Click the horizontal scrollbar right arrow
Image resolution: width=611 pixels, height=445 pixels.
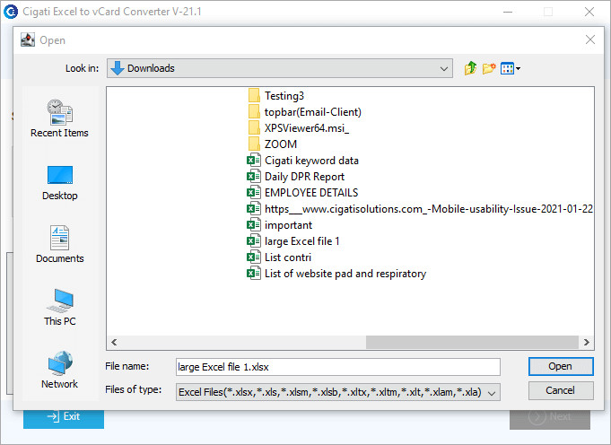click(587, 343)
